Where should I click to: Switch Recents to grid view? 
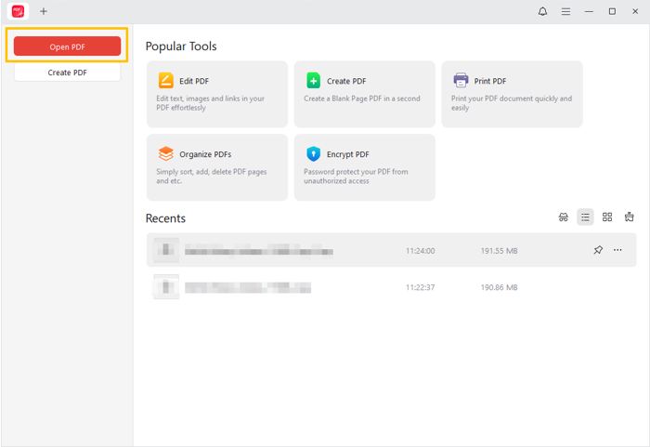[x=607, y=217]
